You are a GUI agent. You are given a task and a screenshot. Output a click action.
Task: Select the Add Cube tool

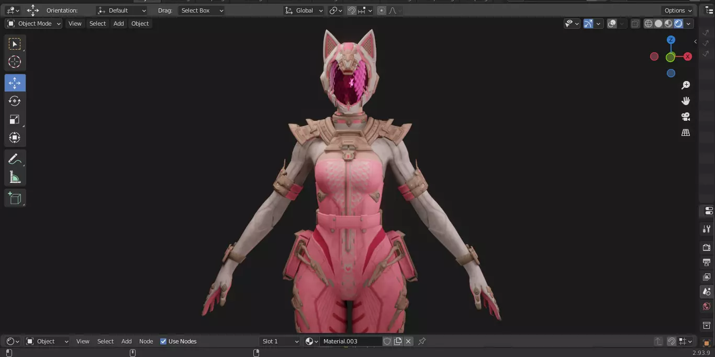pyautogui.click(x=15, y=198)
